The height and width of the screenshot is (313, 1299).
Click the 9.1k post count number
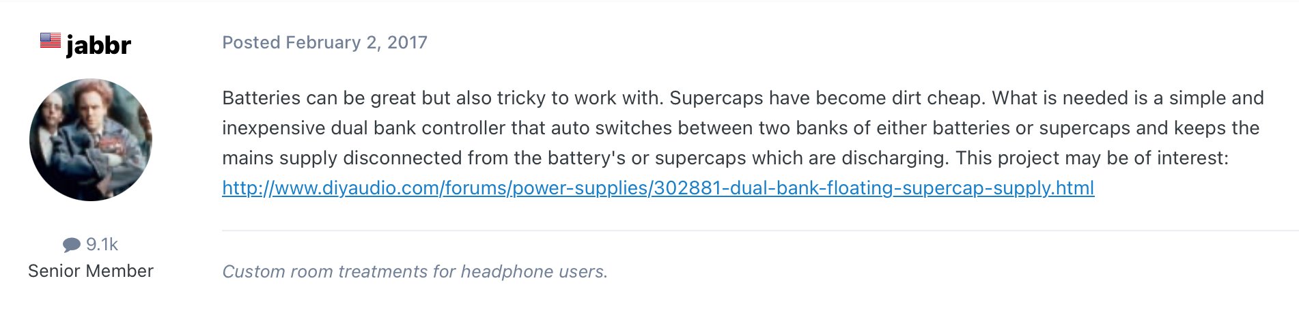[102, 244]
